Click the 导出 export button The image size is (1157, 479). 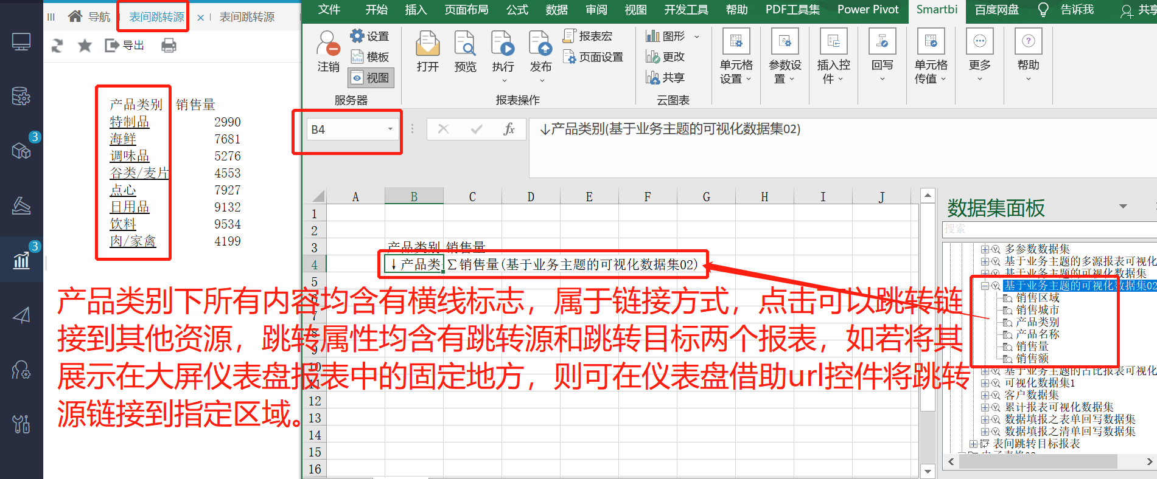124,45
